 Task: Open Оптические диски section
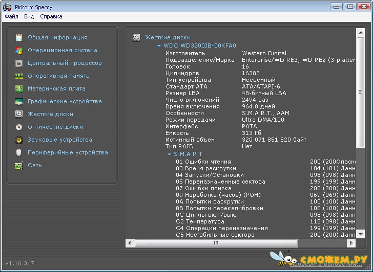click(x=55, y=127)
